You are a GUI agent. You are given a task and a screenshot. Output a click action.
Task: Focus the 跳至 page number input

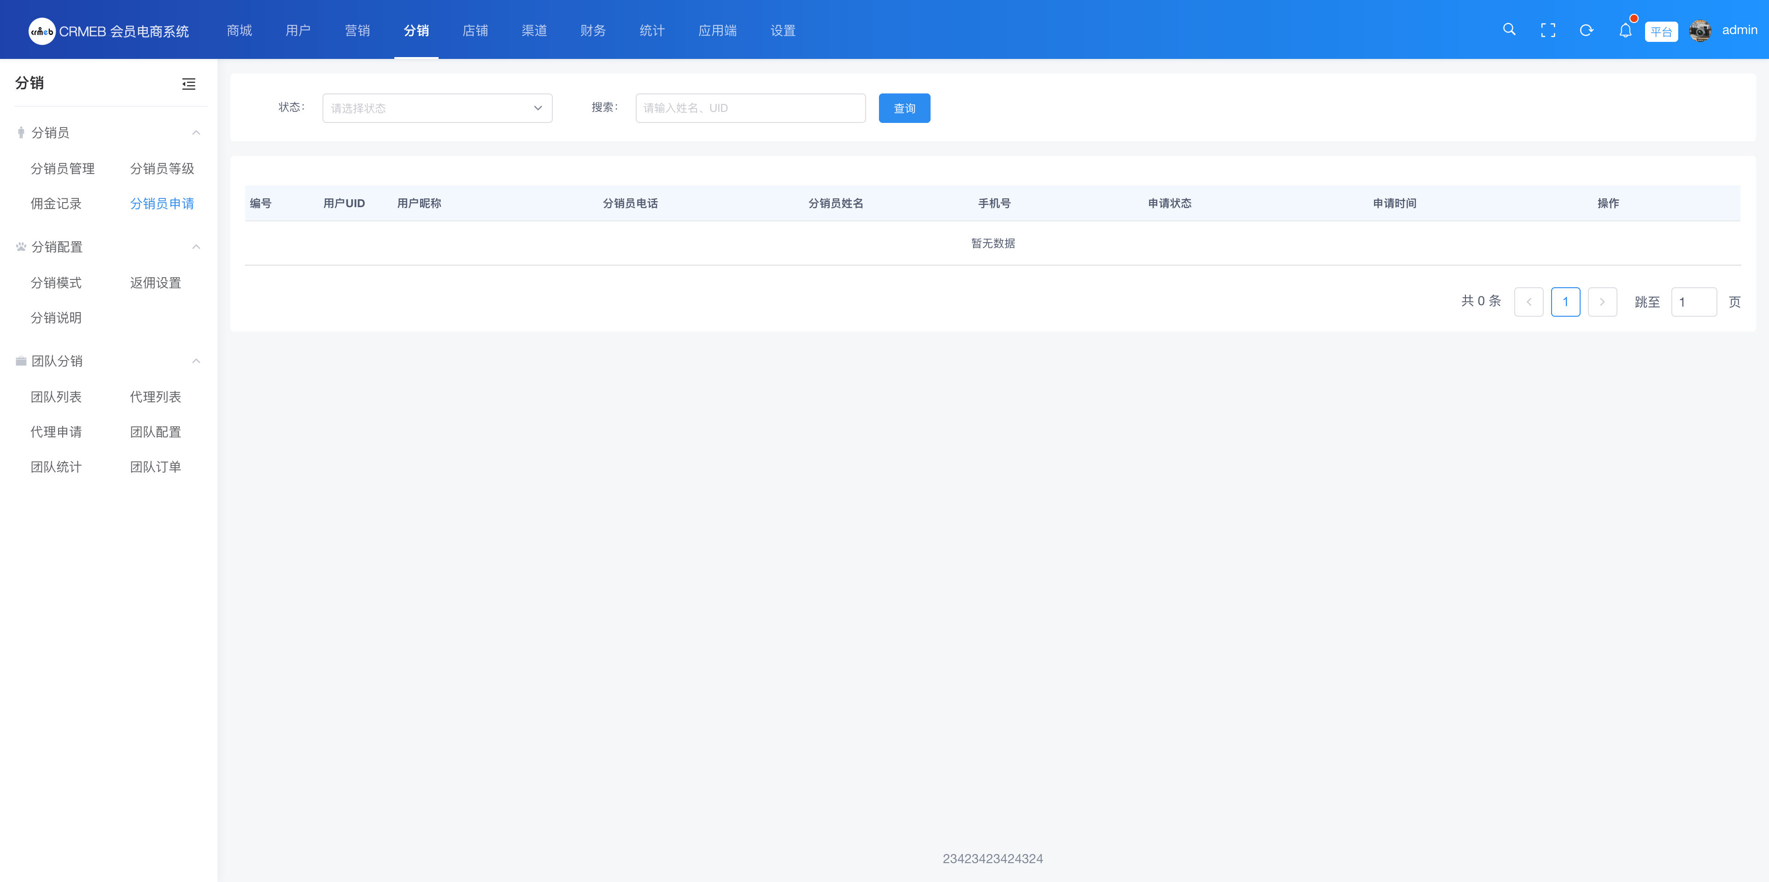(x=1694, y=302)
